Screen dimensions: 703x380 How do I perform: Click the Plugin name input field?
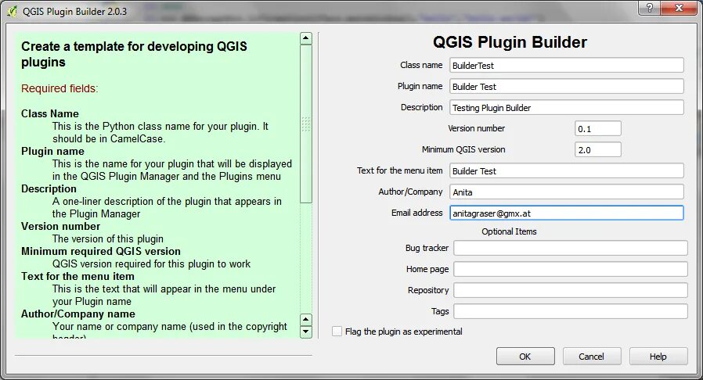tap(567, 86)
